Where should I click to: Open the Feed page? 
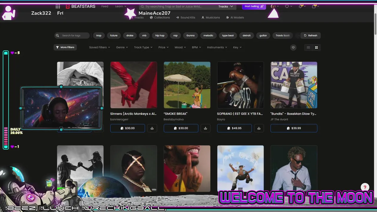coord(105,6)
